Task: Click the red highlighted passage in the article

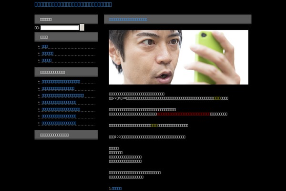Action: (184, 114)
